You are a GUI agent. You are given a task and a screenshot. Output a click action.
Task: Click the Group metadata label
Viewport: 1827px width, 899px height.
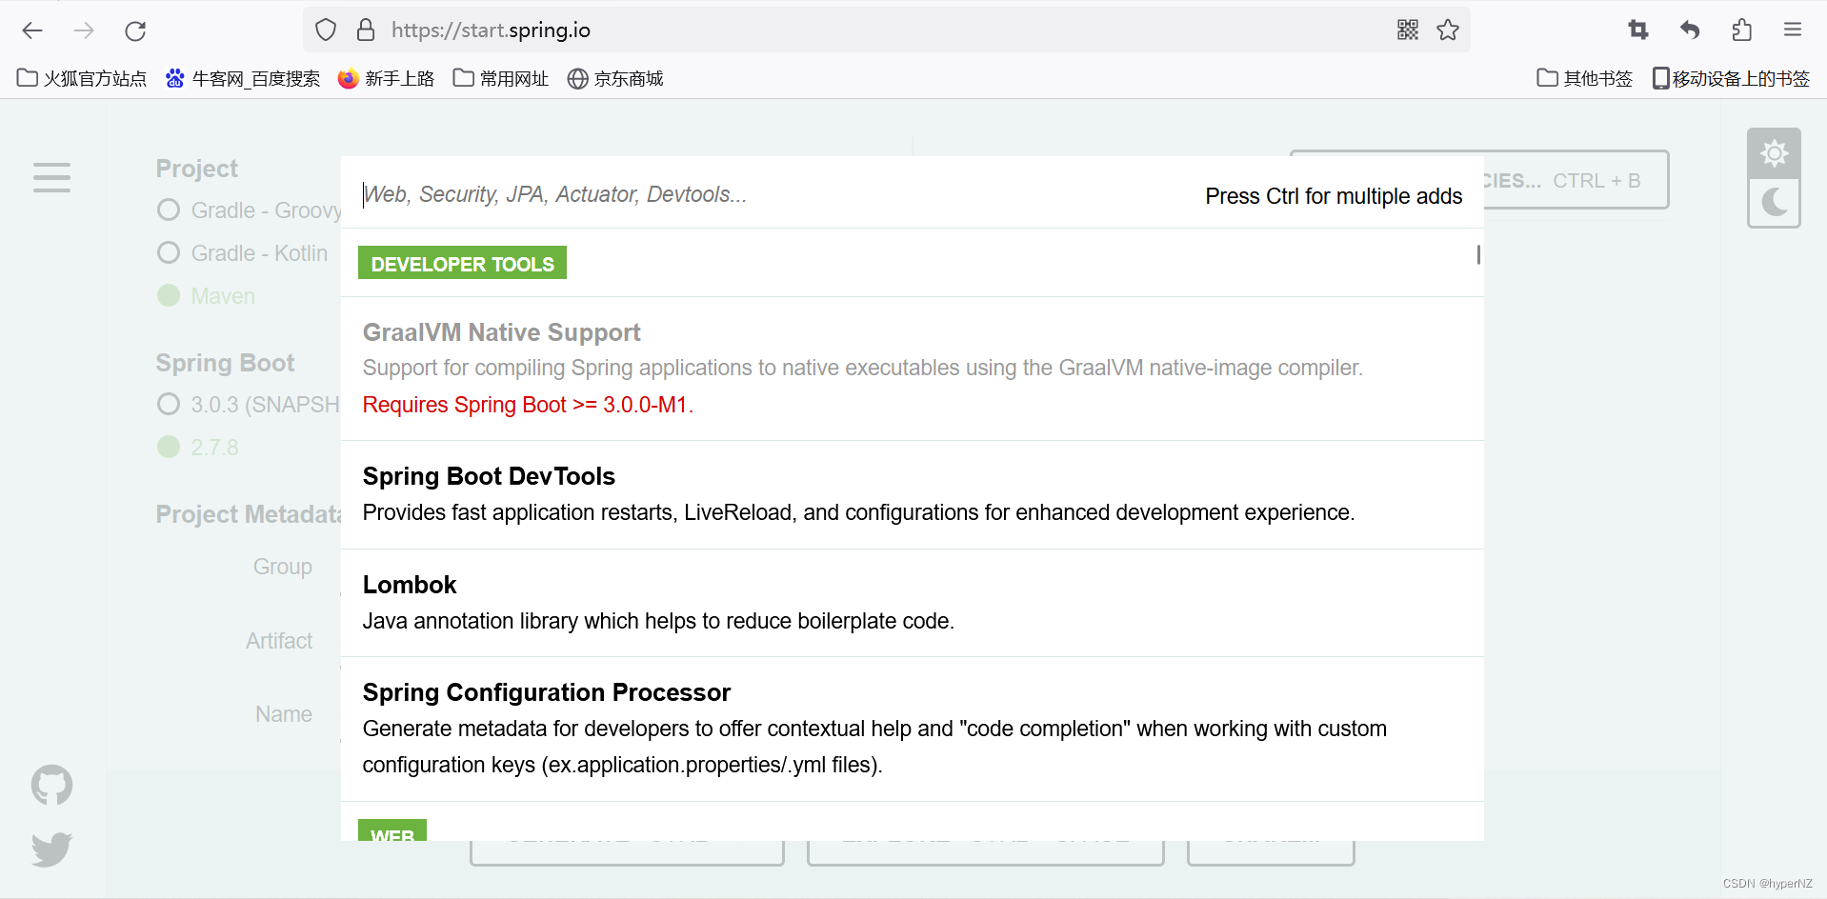coord(282,567)
